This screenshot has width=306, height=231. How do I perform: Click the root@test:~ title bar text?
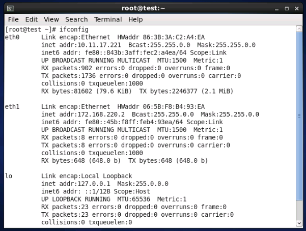click(x=143, y=8)
